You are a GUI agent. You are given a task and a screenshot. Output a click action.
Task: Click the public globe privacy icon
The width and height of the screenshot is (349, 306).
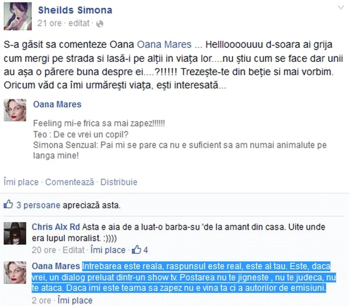click(100, 24)
